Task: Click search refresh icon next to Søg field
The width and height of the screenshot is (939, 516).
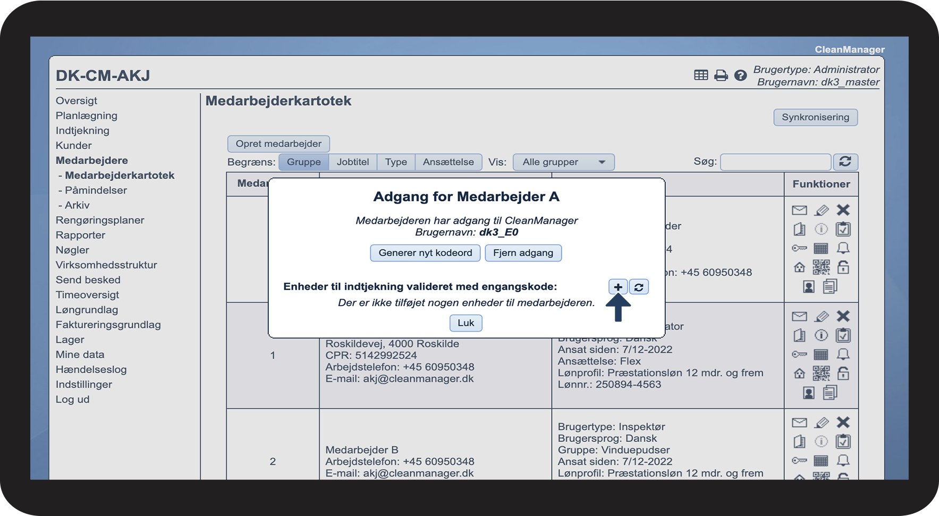Action: pyautogui.click(x=845, y=162)
